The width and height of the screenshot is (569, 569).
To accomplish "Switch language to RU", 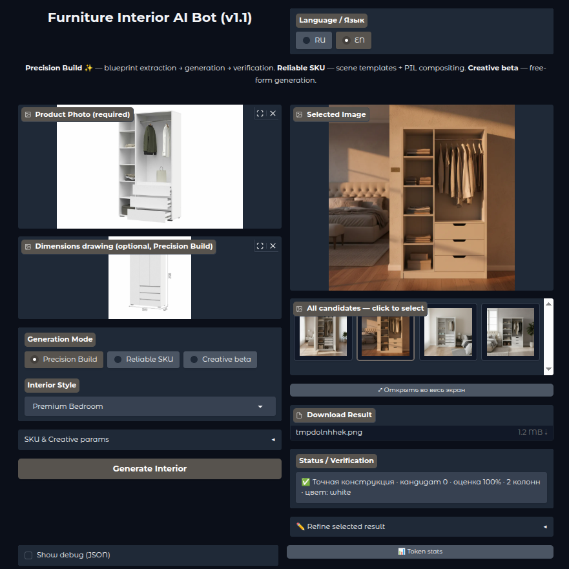I will [x=313, y=40].
